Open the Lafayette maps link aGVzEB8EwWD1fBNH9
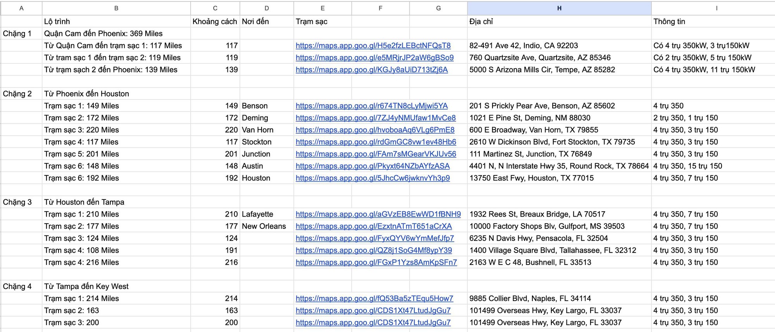The image size is (775, 332). (x=378, y=214)
